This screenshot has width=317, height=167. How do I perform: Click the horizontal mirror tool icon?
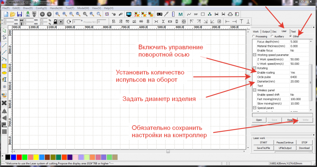click(4, 111)
